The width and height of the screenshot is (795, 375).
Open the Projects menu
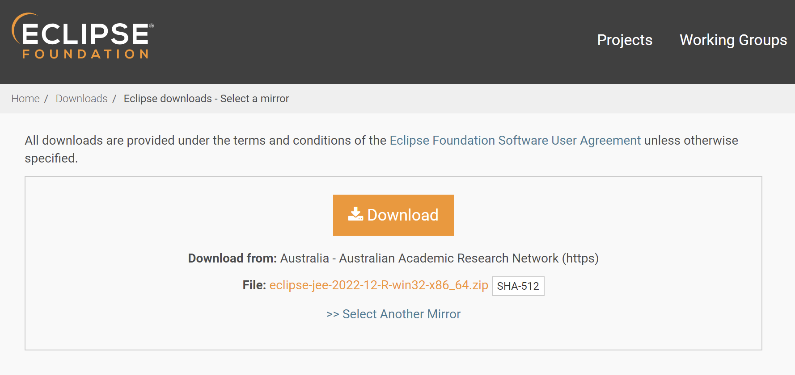tap(625, 40)
